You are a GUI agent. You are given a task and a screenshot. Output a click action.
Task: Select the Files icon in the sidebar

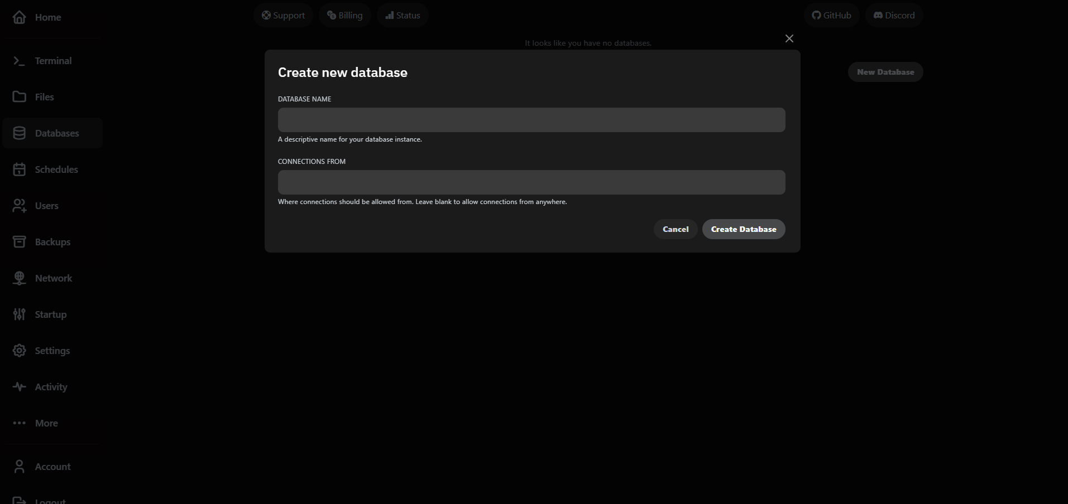point(20,96)
